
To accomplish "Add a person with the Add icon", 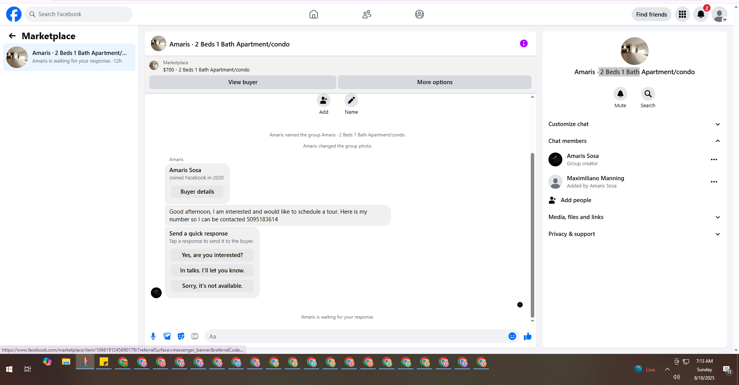I will pyautogui.click(x=324, y=100).
